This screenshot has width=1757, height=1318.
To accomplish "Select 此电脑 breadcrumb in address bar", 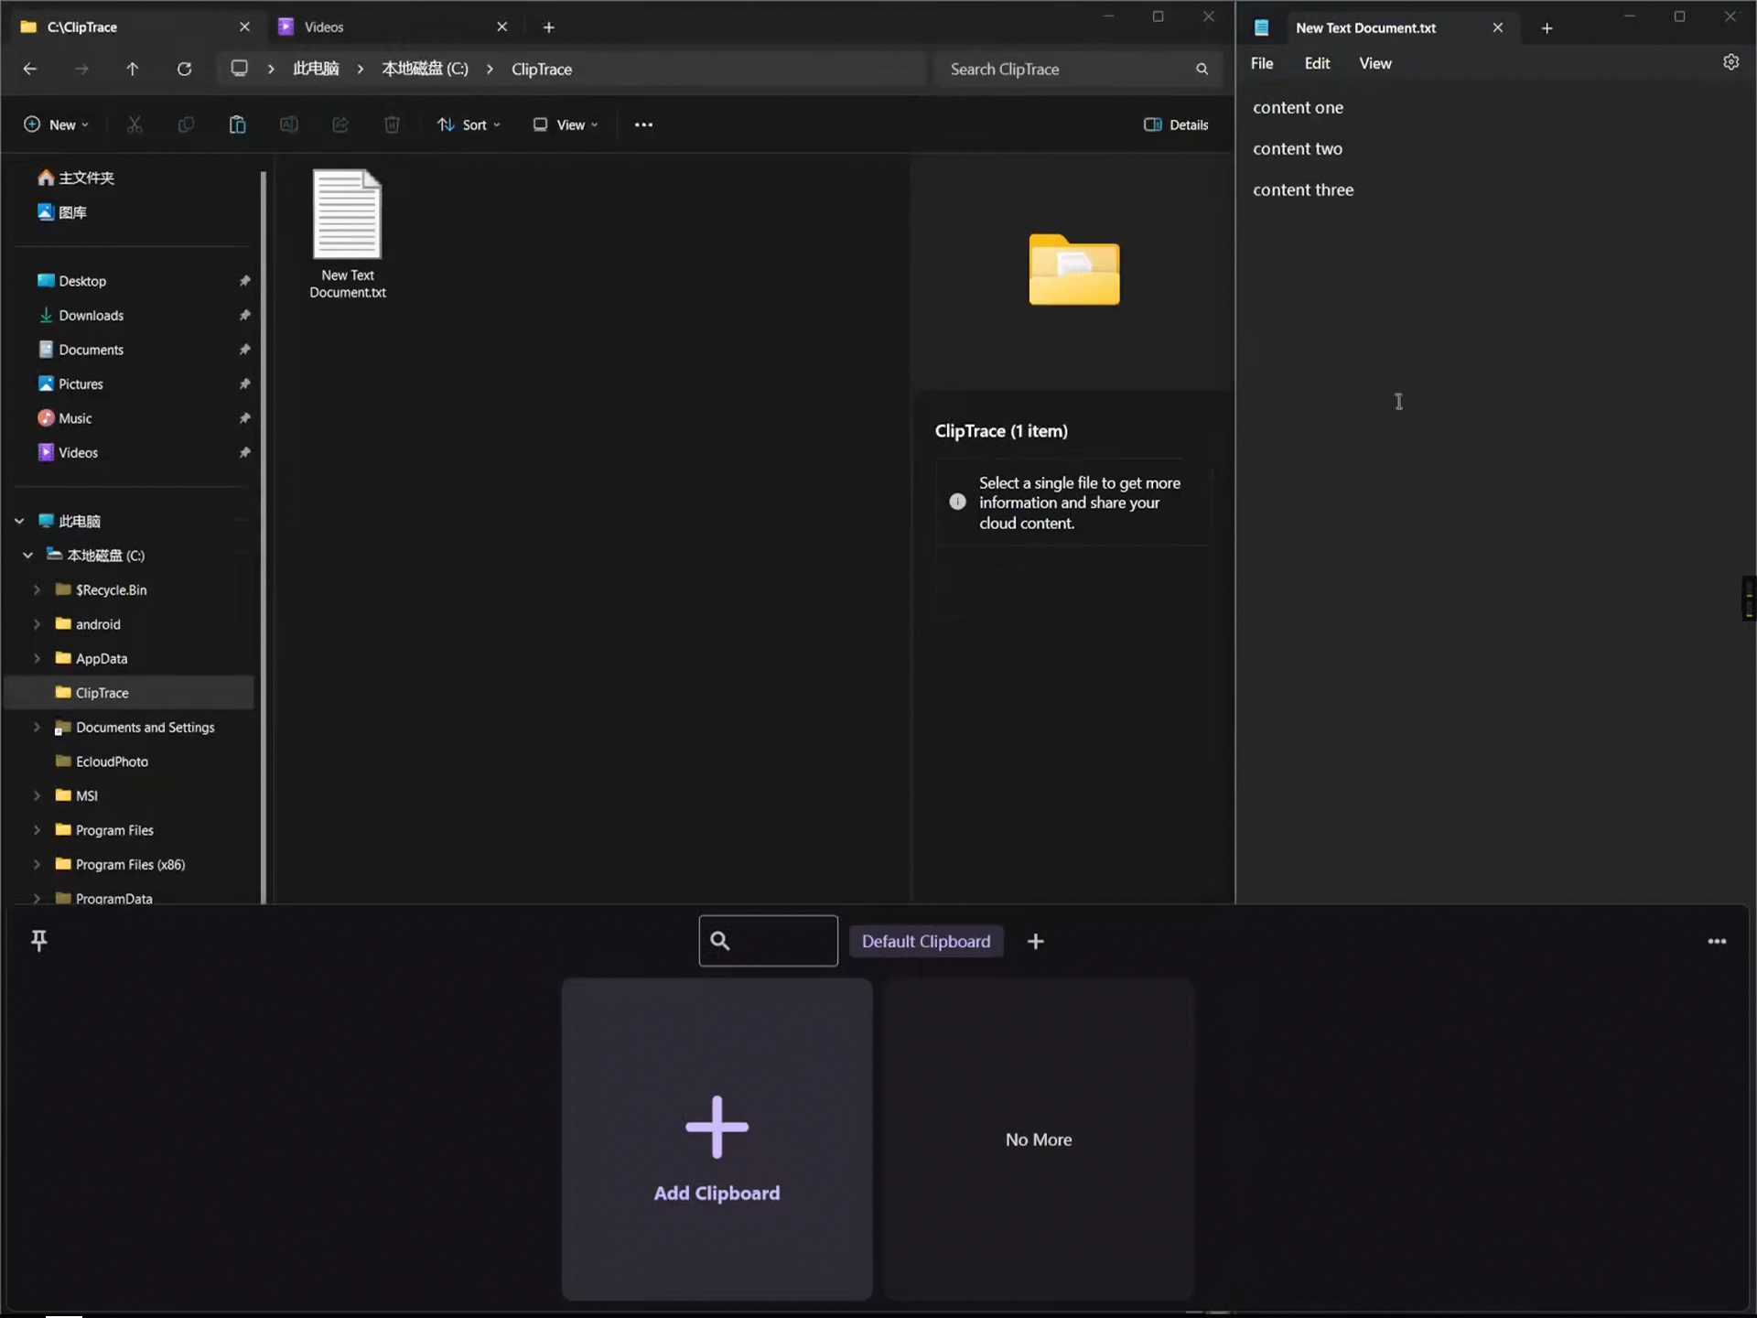I will click(316, 69).
